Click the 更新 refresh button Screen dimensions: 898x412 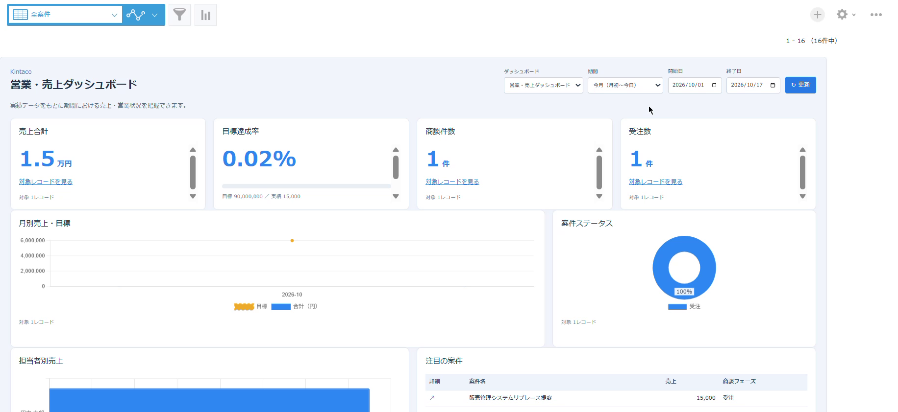click(800, 85)
